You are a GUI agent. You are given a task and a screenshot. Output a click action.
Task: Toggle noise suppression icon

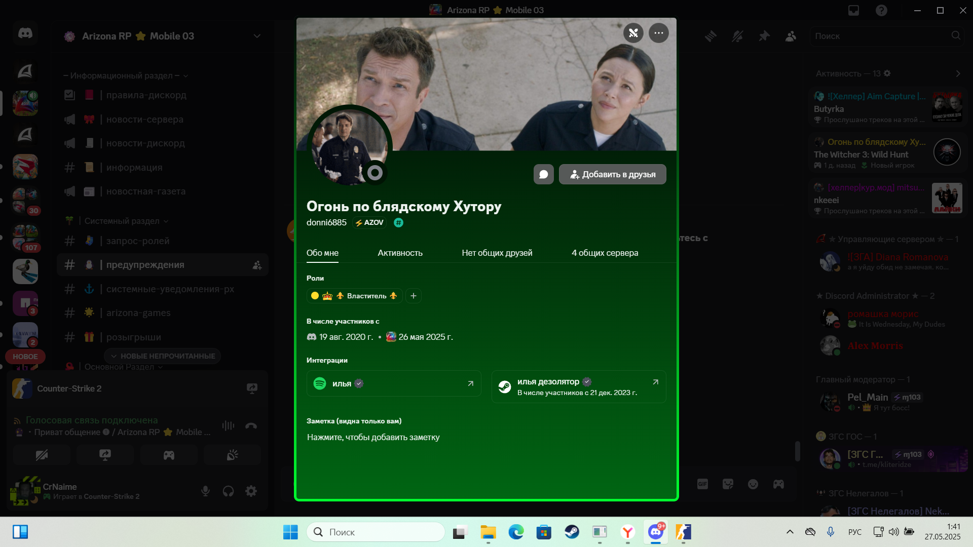(228, 425)
